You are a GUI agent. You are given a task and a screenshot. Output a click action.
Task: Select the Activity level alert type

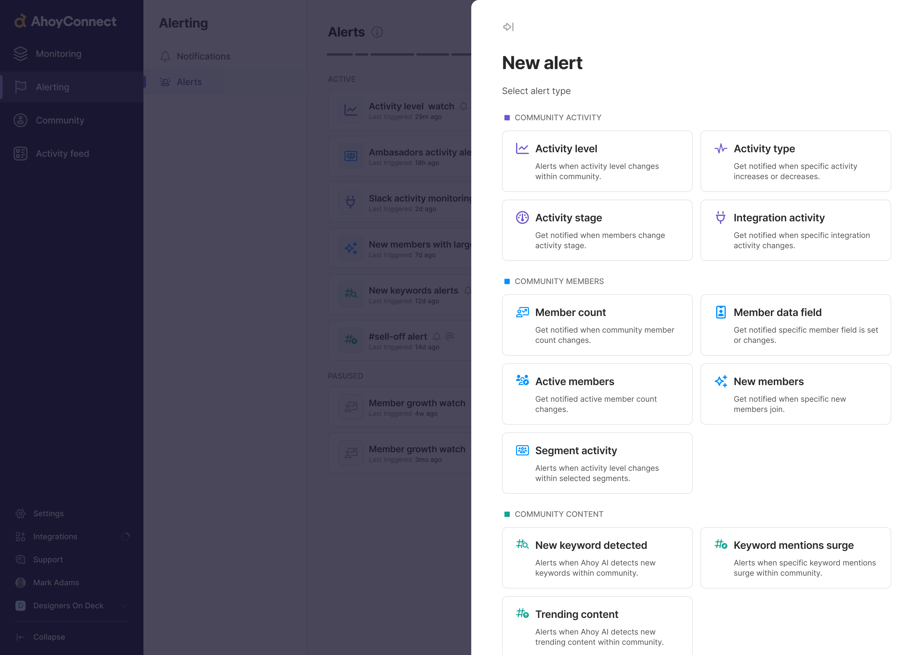click(x=597, y=161)
